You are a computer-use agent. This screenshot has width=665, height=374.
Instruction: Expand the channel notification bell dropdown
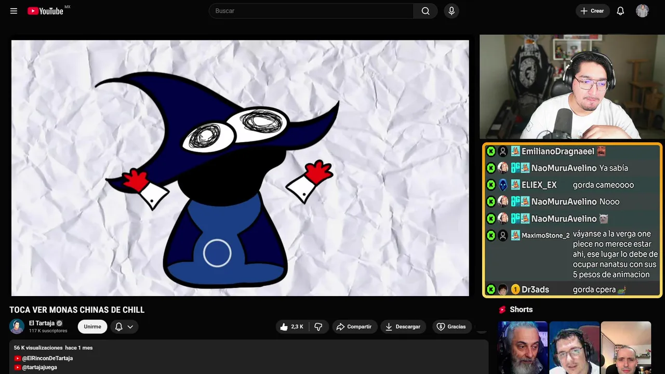pyautogui.click(x=124, y=327)
